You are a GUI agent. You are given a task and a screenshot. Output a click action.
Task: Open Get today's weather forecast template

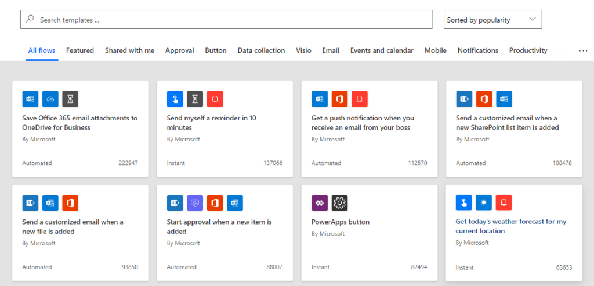(x=511, y=226)
